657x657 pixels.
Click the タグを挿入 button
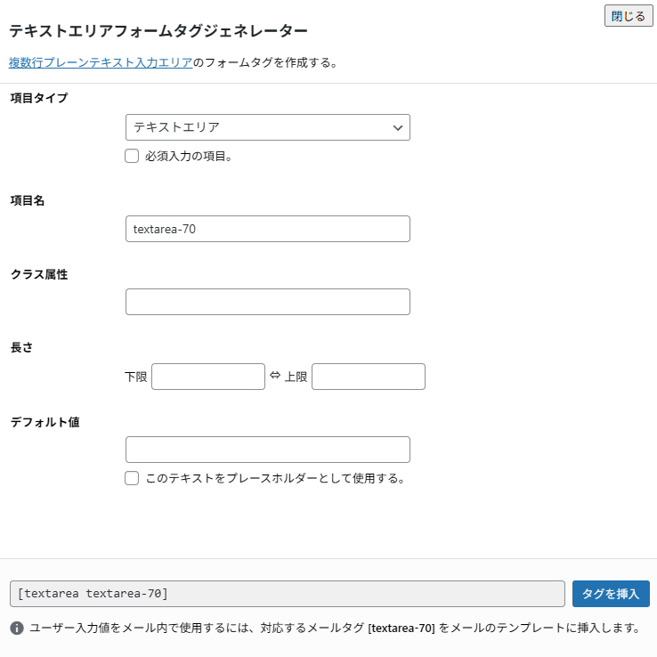(611, 594)
